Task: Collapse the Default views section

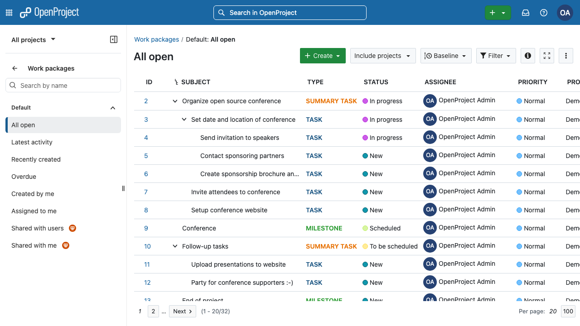Action: pyautogui.click(x=113, y=108)
